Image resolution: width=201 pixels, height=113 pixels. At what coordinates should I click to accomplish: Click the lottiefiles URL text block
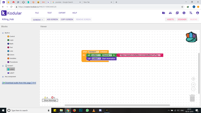(x=140, y=55)
